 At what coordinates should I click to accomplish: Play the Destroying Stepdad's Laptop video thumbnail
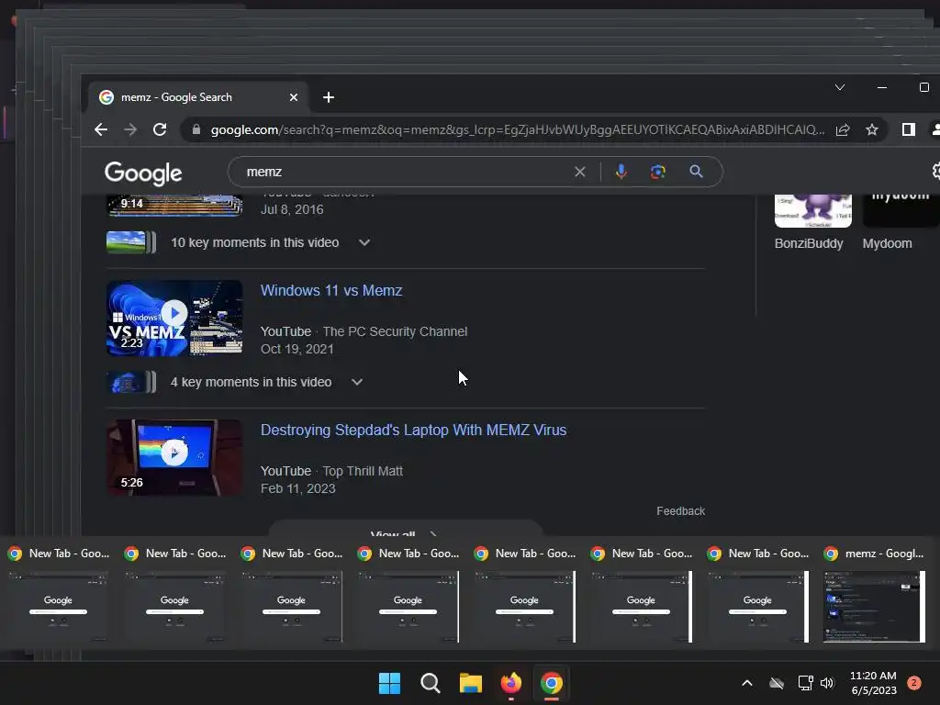174,457
